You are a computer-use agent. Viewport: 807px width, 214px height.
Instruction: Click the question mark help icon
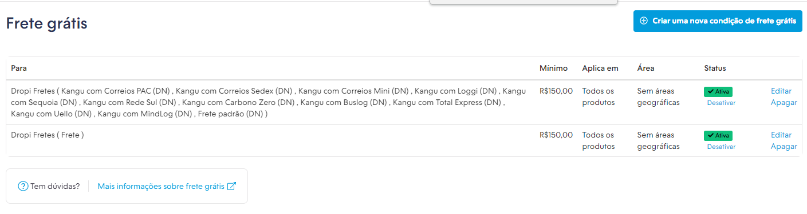[x=23, y=186]
